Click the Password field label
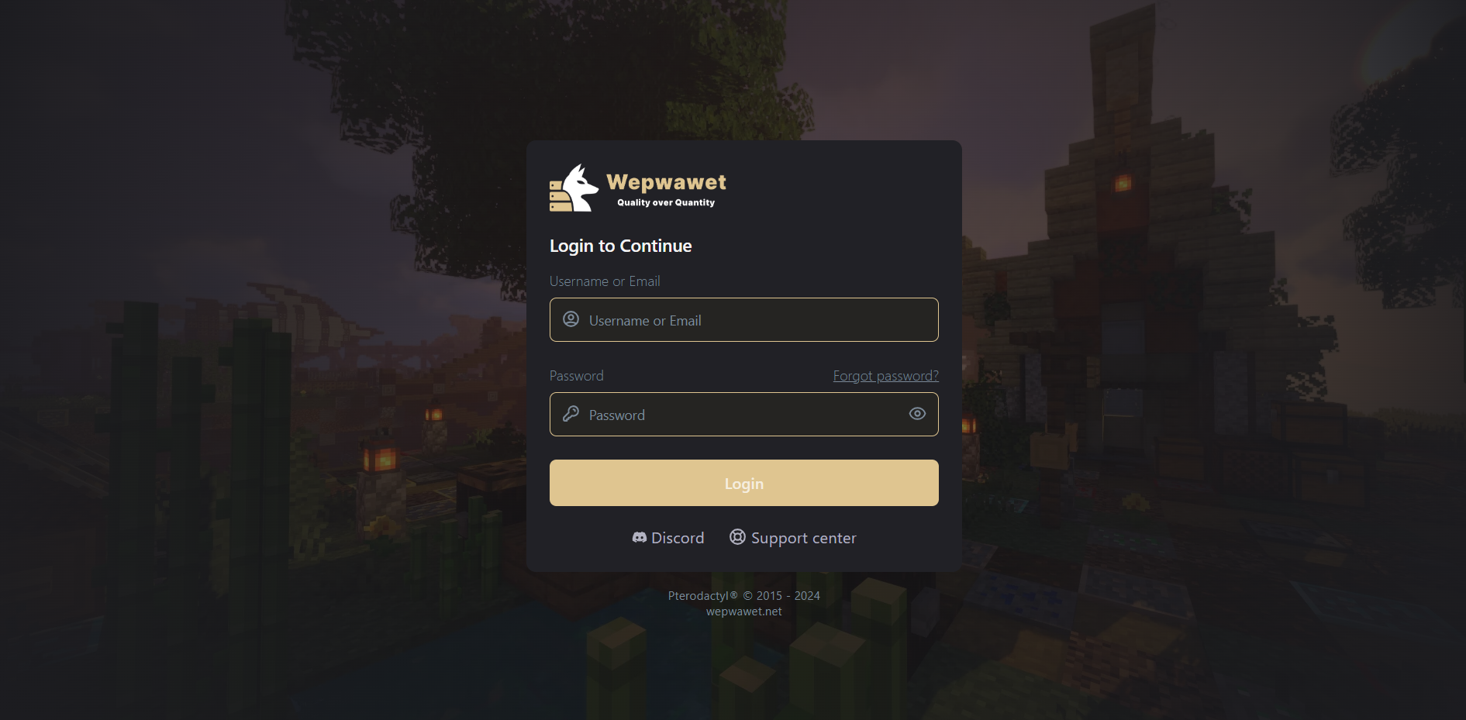The height and width of the screenshot is (720, 1466). pos(577,376)
